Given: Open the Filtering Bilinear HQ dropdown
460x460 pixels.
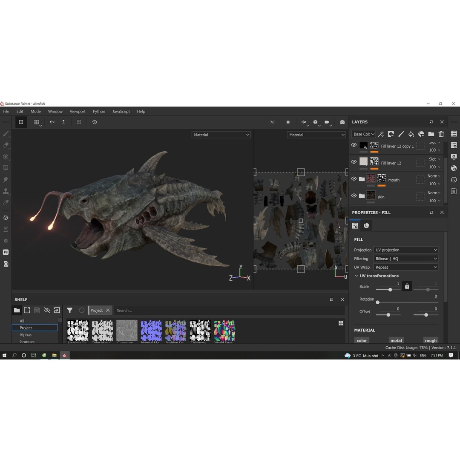Looking at the screenshot, I should click(x=406, y=259).
